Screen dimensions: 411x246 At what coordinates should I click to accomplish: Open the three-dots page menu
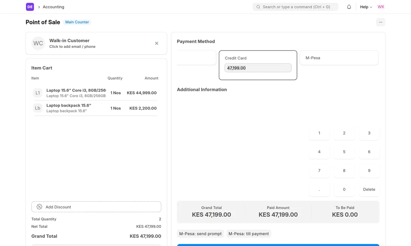381,22
